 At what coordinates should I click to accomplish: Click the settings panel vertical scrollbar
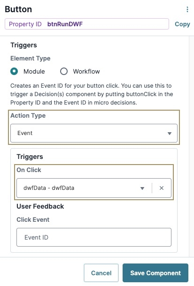tap(192, 146)
